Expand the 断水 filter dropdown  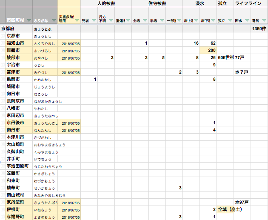pyautogui.click(x=247, y=20)
